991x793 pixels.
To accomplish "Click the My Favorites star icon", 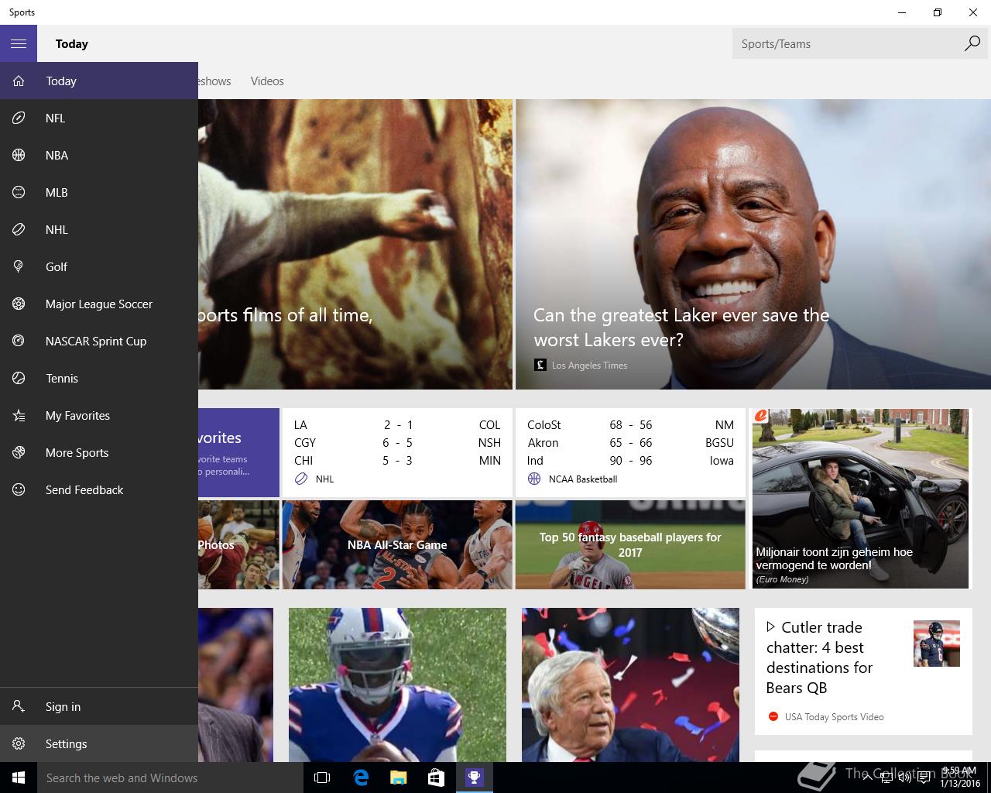I will coord(19,415).
